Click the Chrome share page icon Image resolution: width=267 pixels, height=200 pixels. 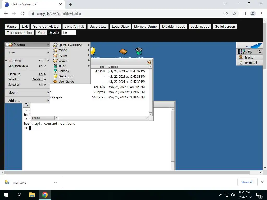[226, 14]
